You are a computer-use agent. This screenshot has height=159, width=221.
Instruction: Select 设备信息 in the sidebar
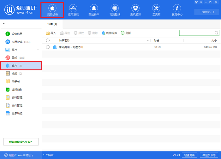pos(17,34)
